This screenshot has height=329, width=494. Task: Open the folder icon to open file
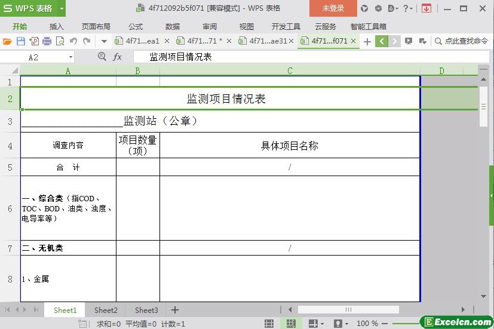point(7,41)
